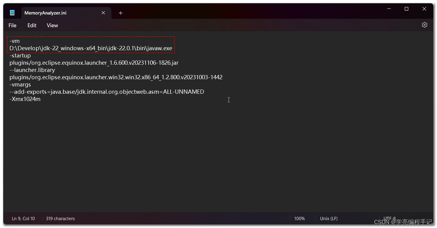Open the File menu

point(12,25)
